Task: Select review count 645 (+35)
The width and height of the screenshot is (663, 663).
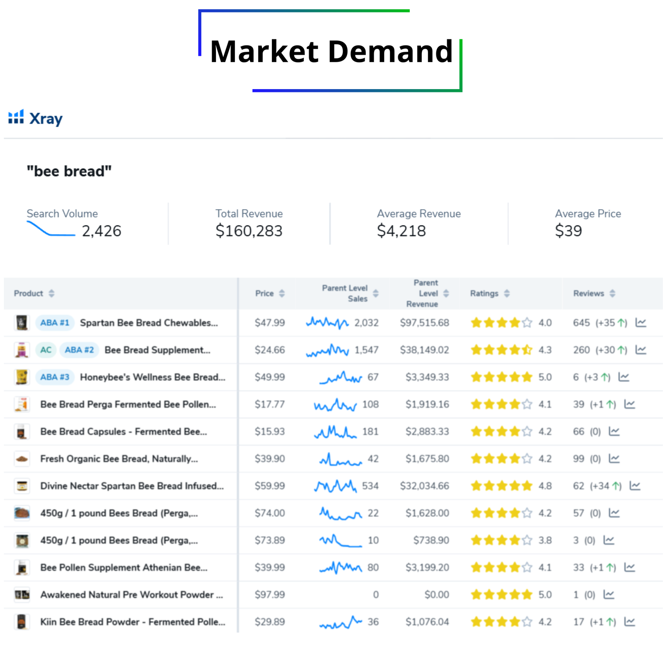Action: click(600, 322)
